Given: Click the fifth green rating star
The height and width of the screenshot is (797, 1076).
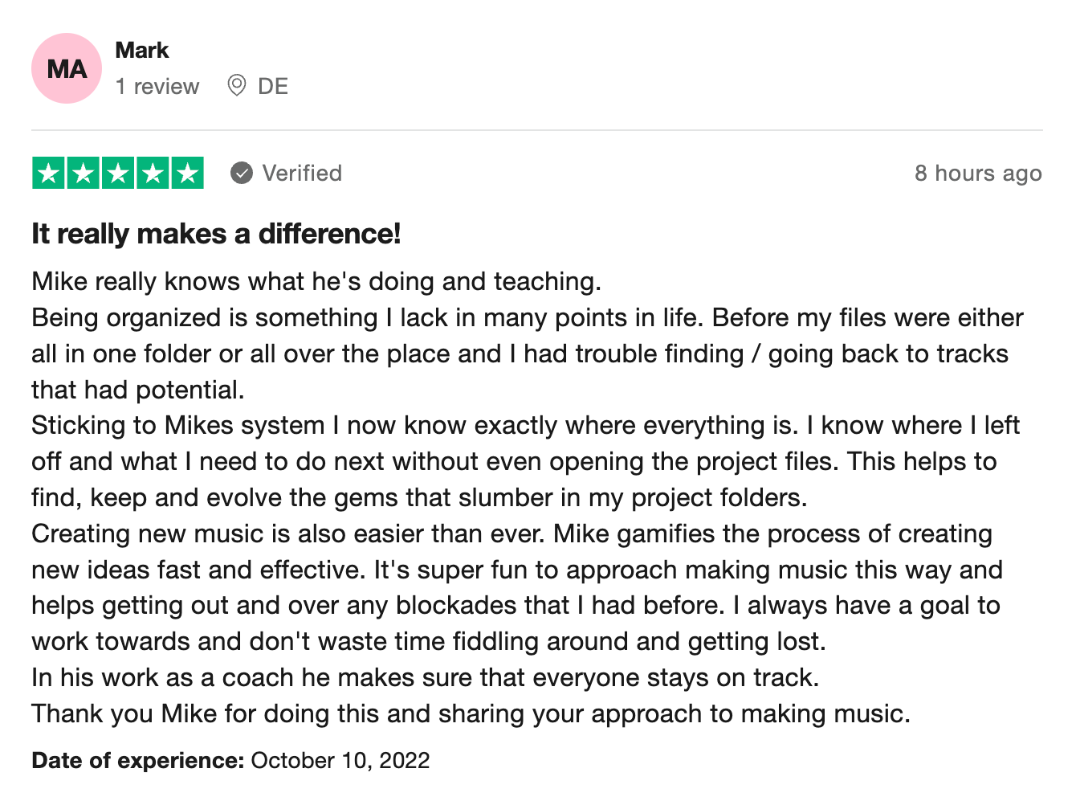Looking at the screenshot, I should coord(187,173).
